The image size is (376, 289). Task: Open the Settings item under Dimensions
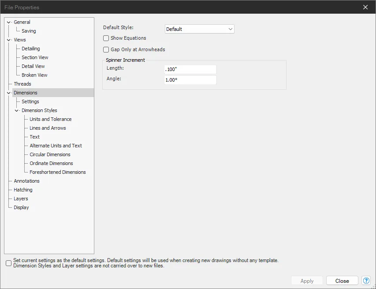pos(30,101)
